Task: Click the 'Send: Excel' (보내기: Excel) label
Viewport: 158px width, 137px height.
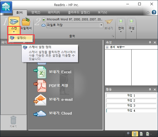Action: click(x=60, y=72)
